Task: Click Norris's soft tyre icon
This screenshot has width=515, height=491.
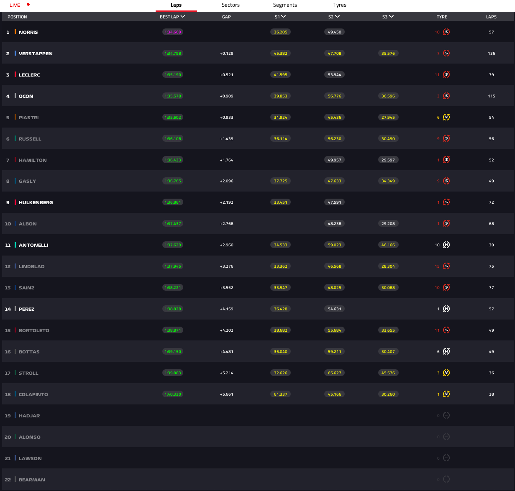Action: pos(446,32)
